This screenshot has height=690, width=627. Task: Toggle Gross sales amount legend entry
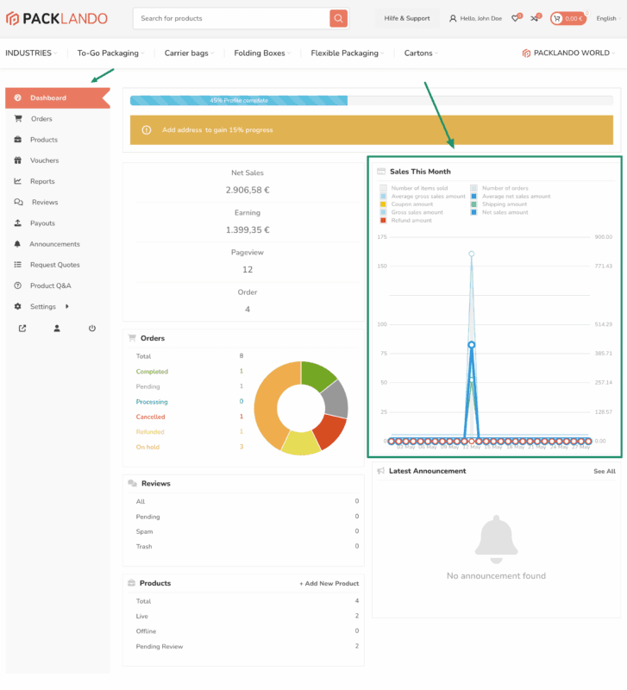pos(411,212)
